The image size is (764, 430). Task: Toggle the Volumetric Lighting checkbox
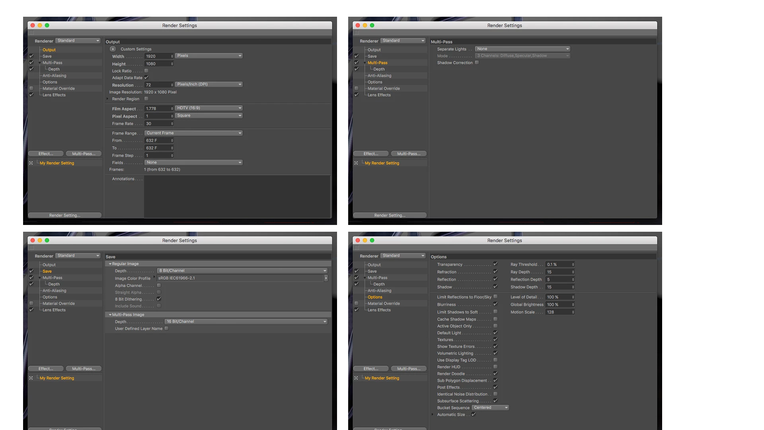pos(495,353)
